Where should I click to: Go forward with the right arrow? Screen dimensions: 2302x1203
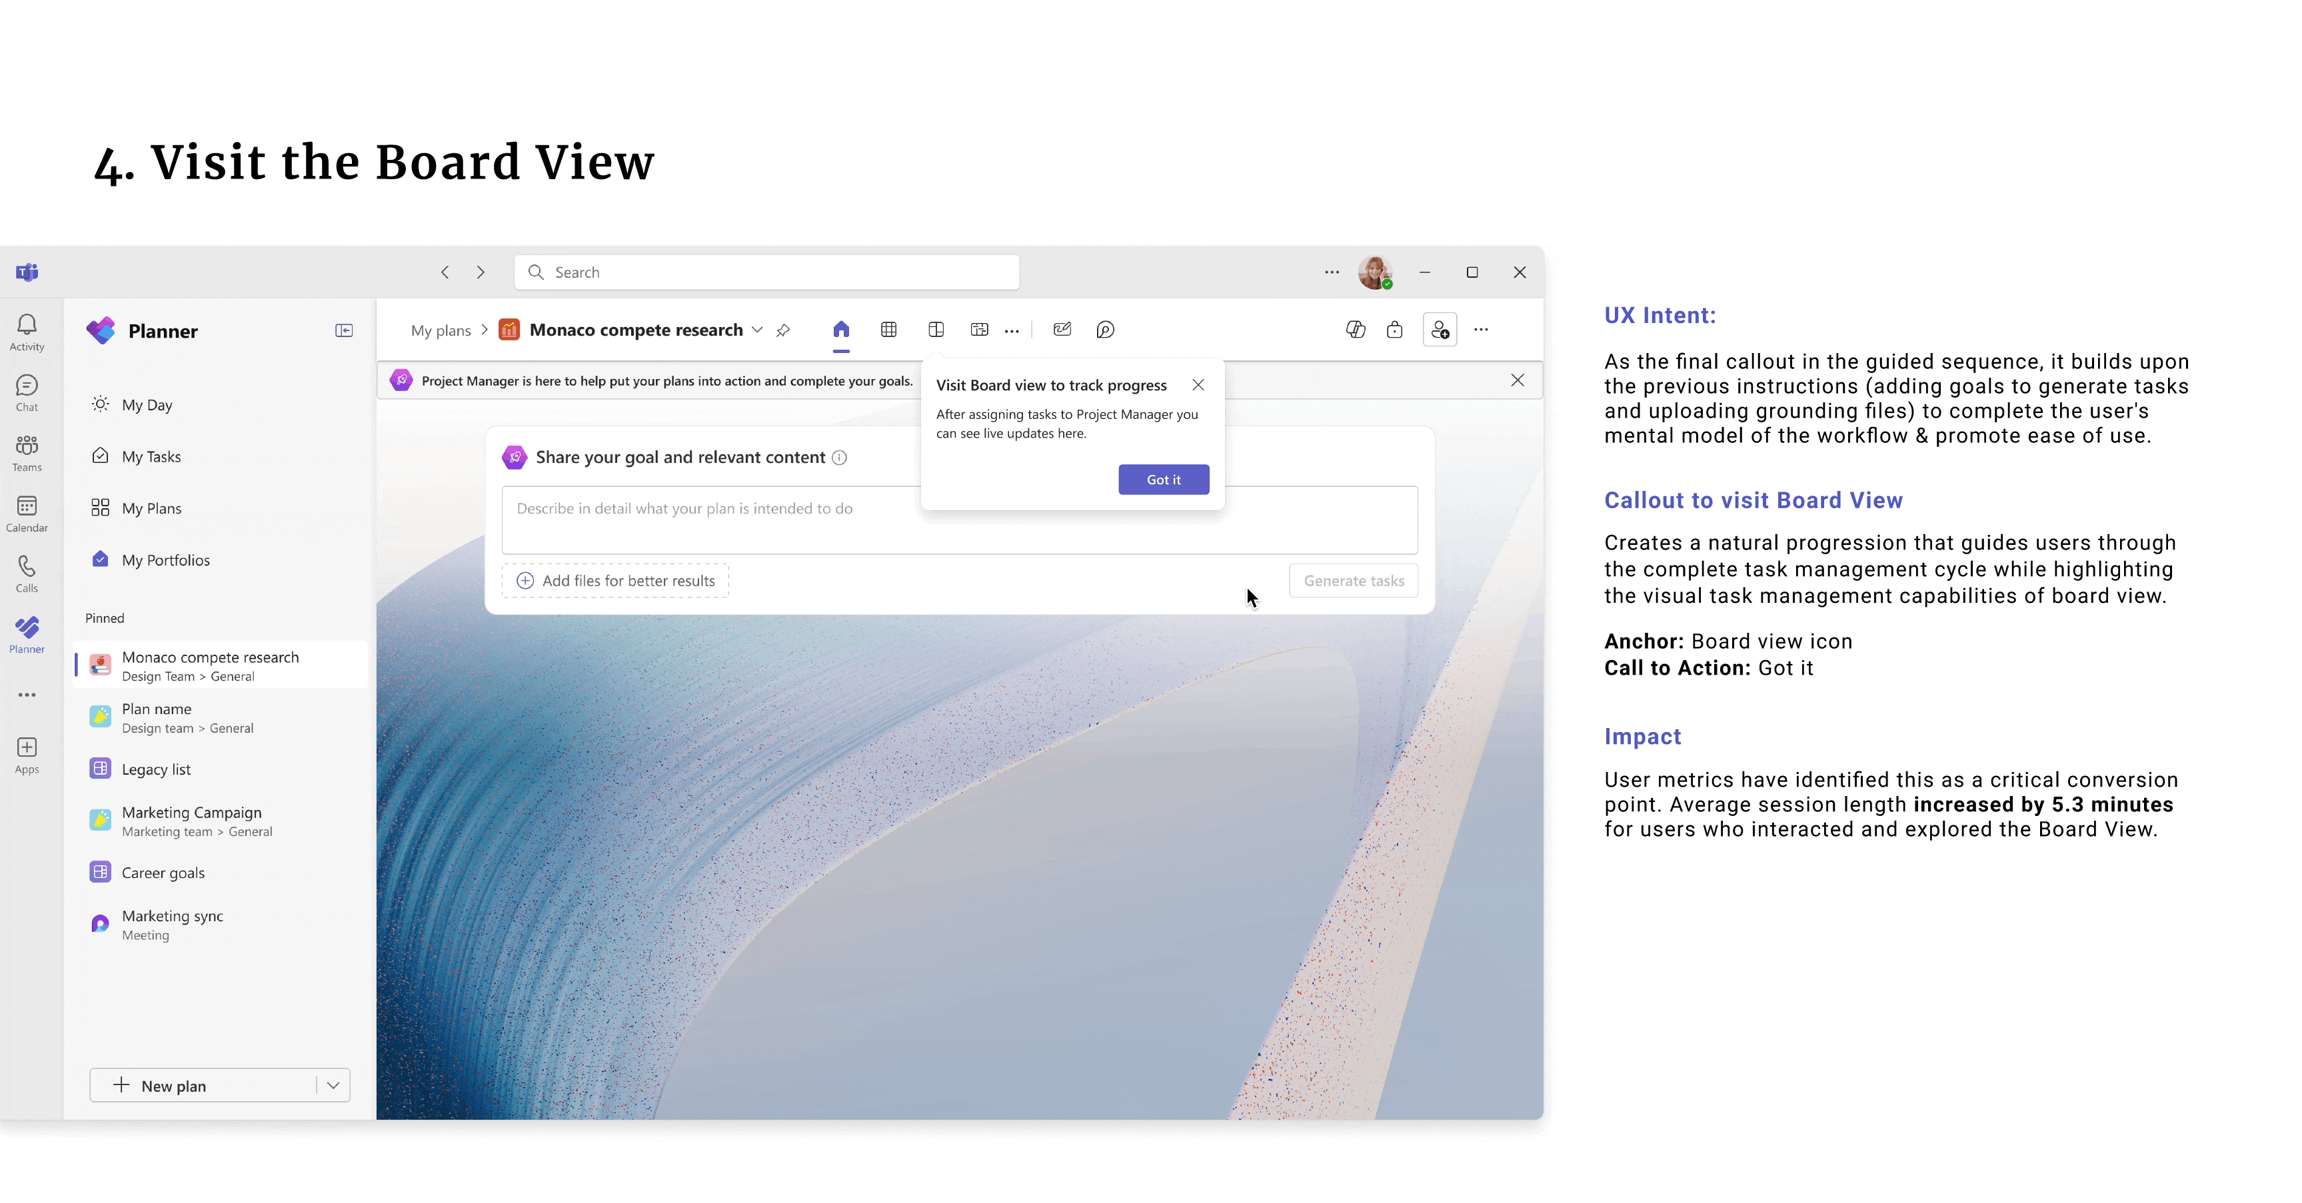click(x=481, y=272)
